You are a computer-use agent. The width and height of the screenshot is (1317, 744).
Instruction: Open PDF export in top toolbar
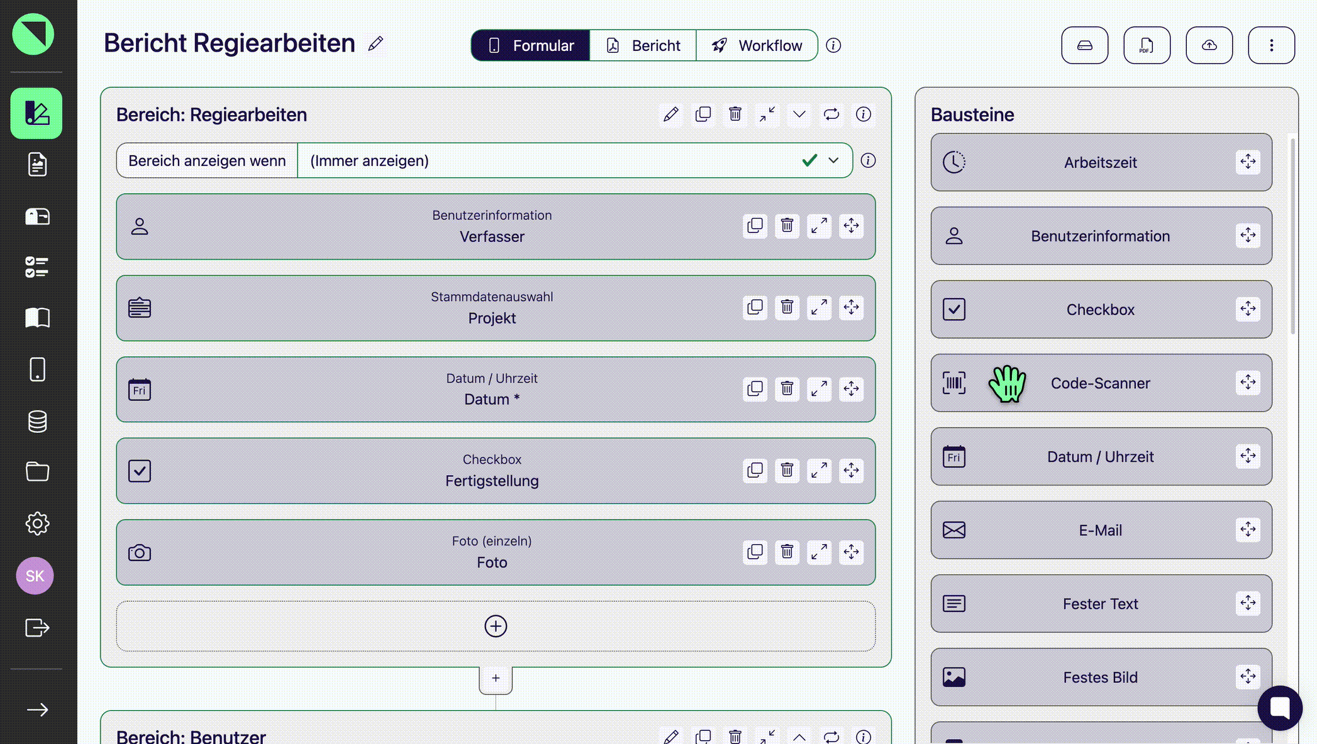point(1146,45)
